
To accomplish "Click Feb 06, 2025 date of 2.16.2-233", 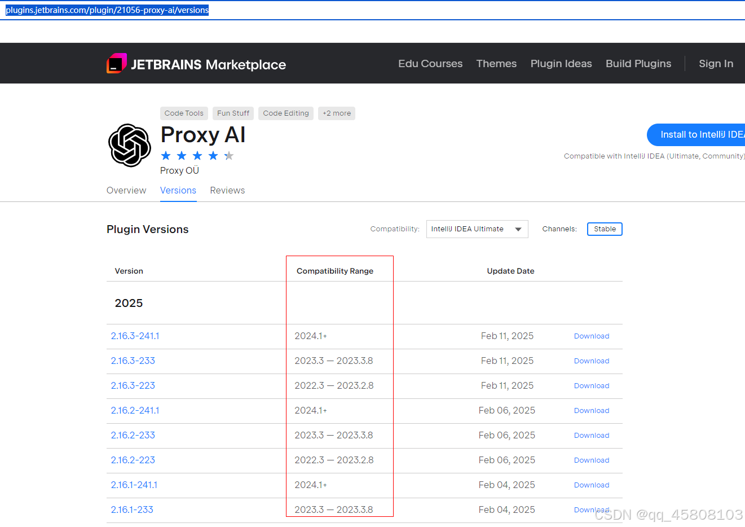I will [x=507, y=436].
